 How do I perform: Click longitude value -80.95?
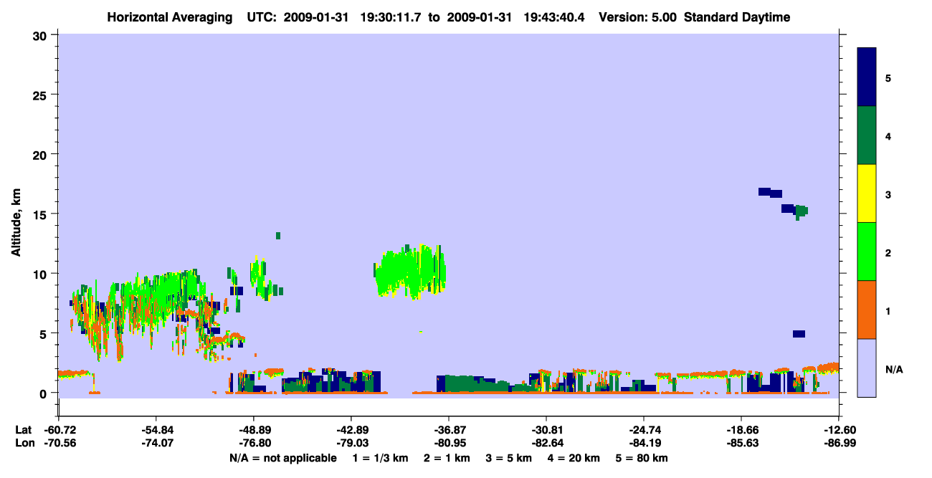coord(449,443)
